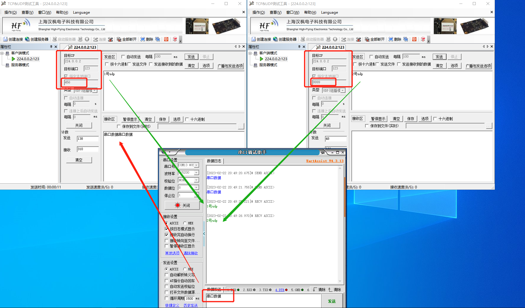Click 创建服务器 in the left TCP&UDP window toolbar

(37, 39)
